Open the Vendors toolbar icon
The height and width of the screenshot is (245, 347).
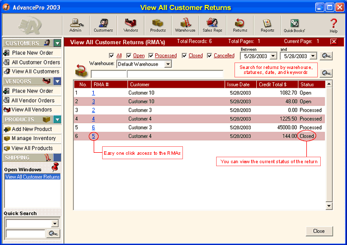pyautogui.click(x=130, y=25)
